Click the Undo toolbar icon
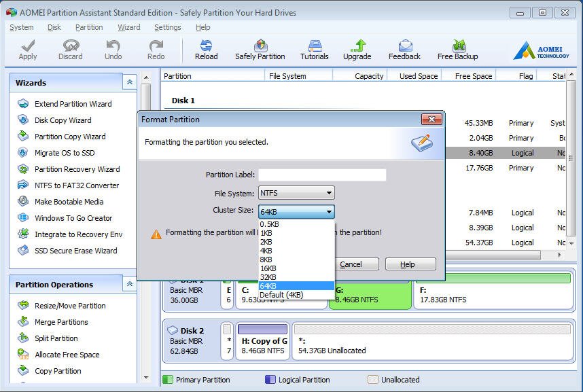The height and width of the screenshot is (392, 583). [113, 50]
